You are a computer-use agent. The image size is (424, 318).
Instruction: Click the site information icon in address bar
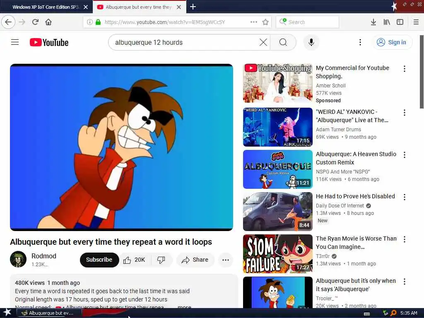coord(90,22)
